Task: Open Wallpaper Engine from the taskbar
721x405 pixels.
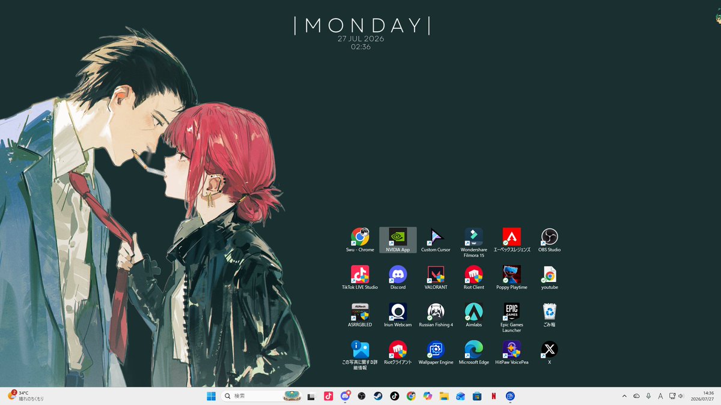Action: tap(510, 396)
